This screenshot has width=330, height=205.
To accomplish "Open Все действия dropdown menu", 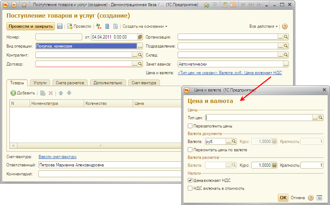I will [x=264, y=27].
